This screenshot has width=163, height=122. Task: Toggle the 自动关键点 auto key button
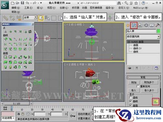84,114
